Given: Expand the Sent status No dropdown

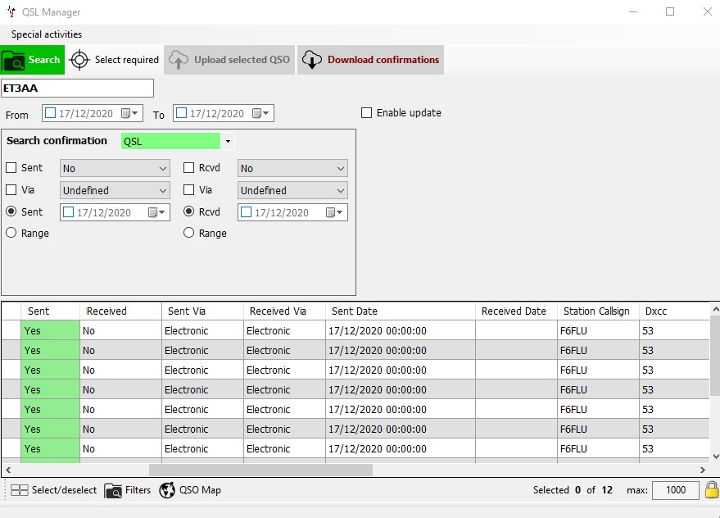Looking at the screenshot, I should point(115,168).
